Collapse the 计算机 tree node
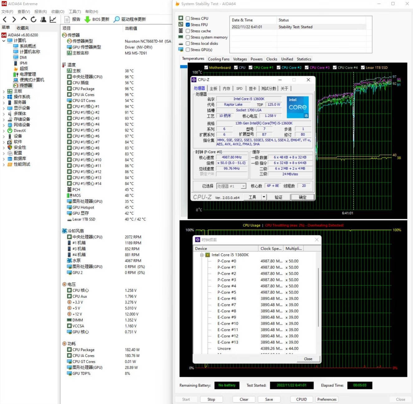Screen dimensions: 413x404 pyautogui.click(x=4, y=41)
